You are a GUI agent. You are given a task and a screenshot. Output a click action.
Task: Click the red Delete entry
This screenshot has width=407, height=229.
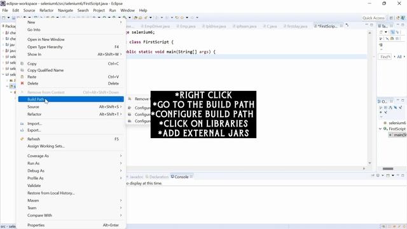[71, 83]
